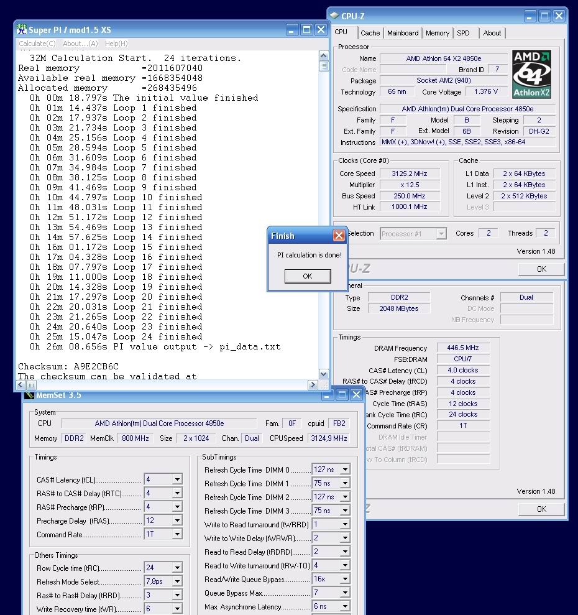Click the CPUSpeed 3124,9 MHz field in MemSet
This screenshot has height=615, width=578.
(329, 438)
